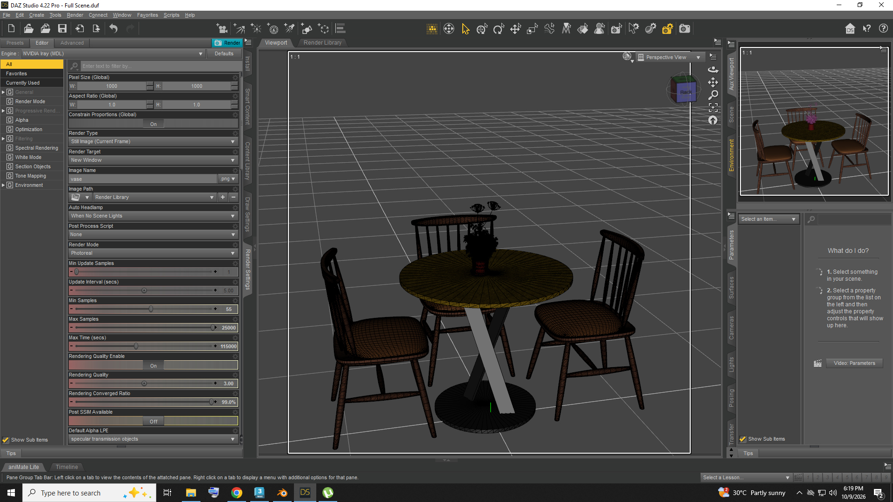Open the Engine NVIDIA Iray dropdown
Screen dimensions: 893x502
[113, 54]
